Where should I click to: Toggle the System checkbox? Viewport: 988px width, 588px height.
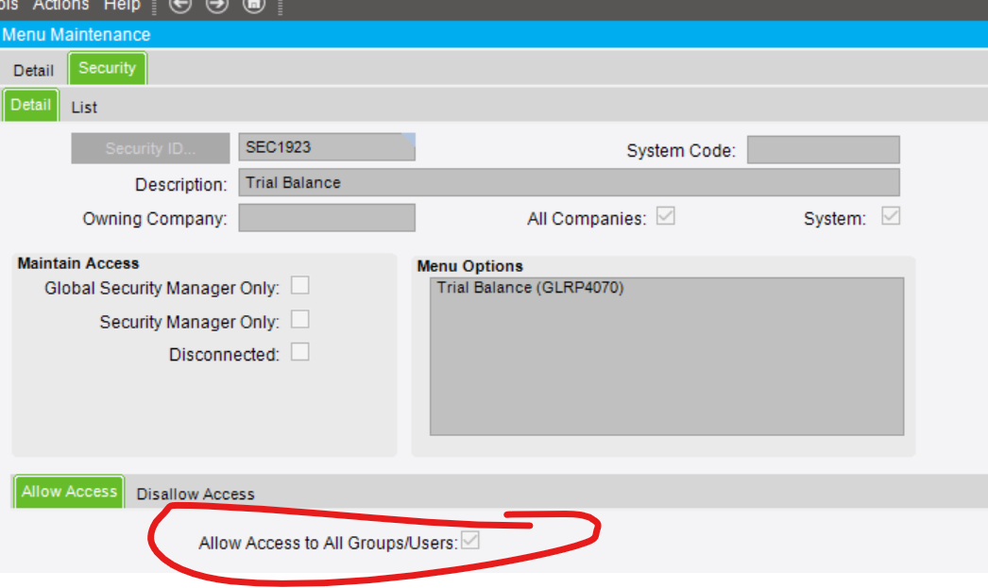tap(891, 216)
